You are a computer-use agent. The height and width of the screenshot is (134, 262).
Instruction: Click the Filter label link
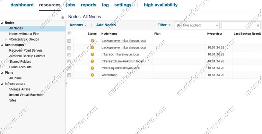pyautogui.click(x=162, y=25)
